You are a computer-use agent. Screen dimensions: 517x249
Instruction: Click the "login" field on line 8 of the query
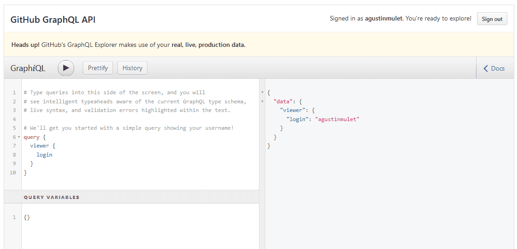pyautogui.click(x=44, y=155)
